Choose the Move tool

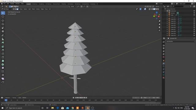pyautogui.click(x=3, y=20)
